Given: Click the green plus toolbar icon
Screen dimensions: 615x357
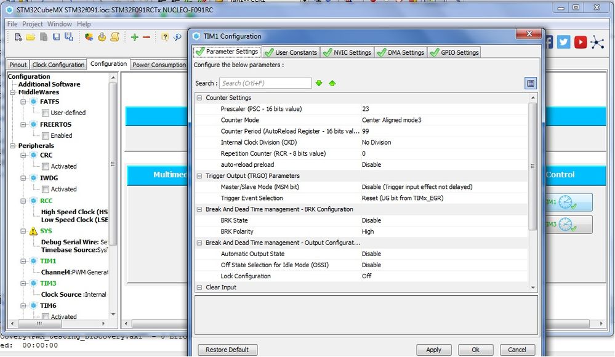Looking at the screenshot, I should coord(135,38).
